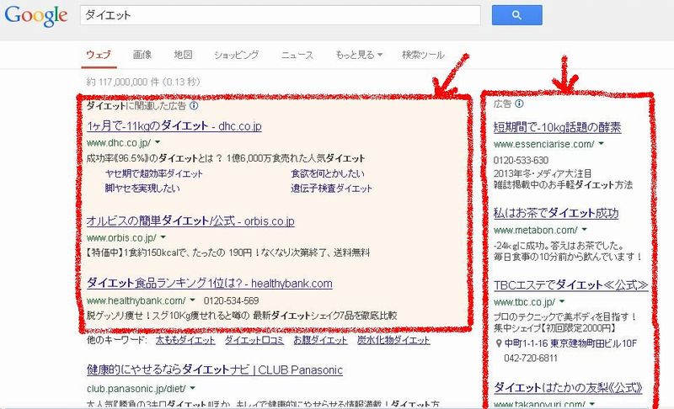Open the オルビスの簡単ダイエット/公式 ad link
This screenshot has width=674, height=409.
(190, 221)
